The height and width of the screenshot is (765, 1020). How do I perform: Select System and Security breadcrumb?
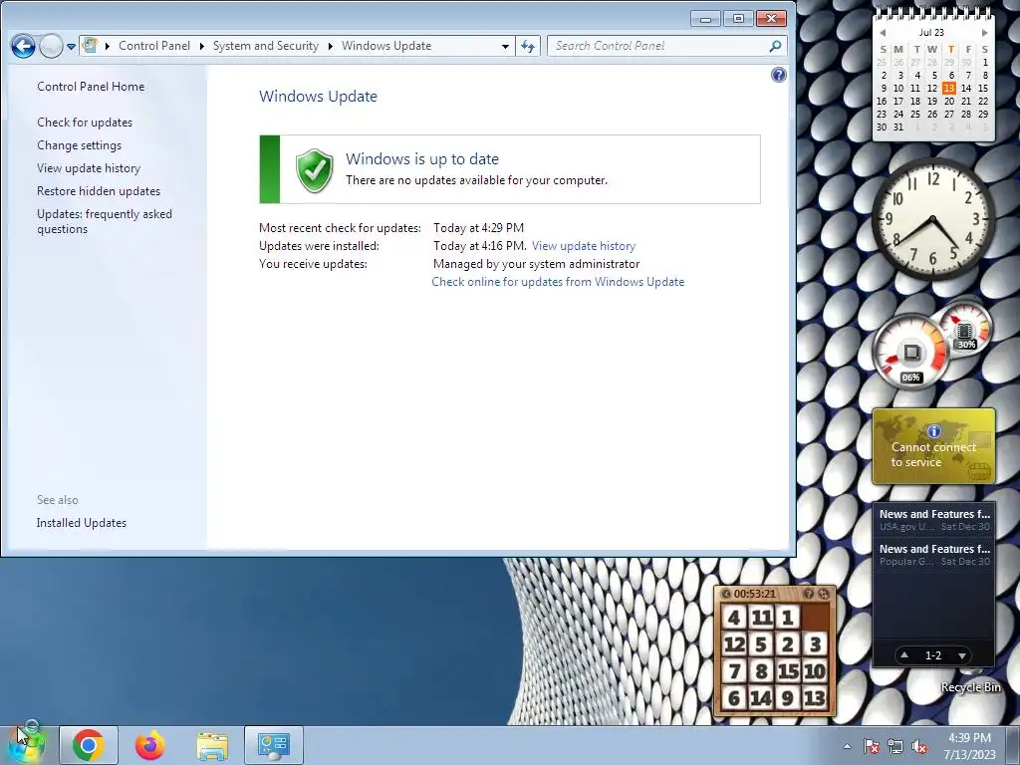[265, 46]
